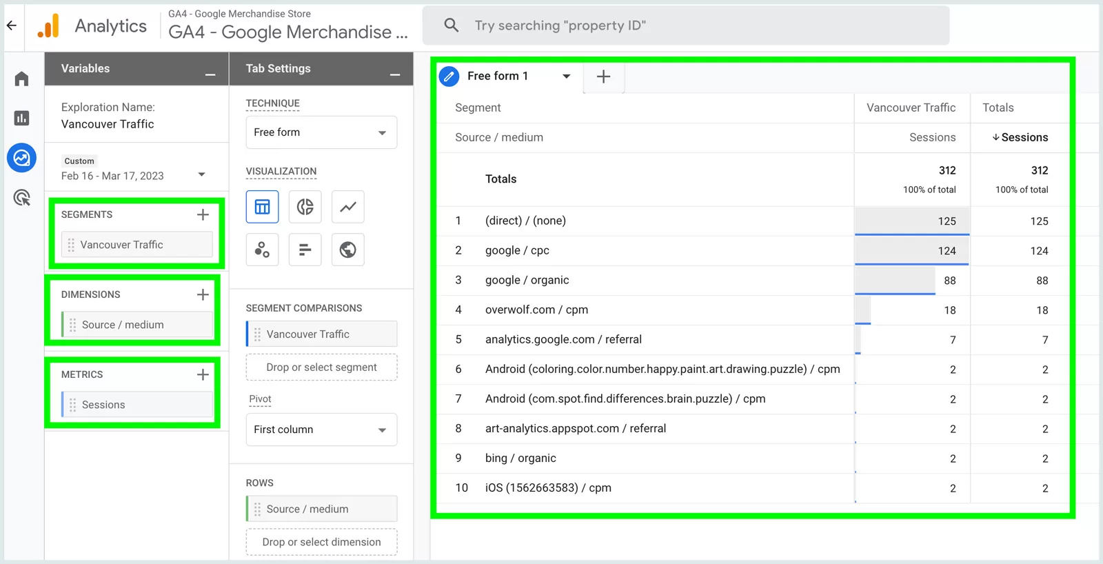1103x564 pixels.
Task: Grab the Vancouver Traffic segment handle in Variables
Action: (x=71, y=245)
